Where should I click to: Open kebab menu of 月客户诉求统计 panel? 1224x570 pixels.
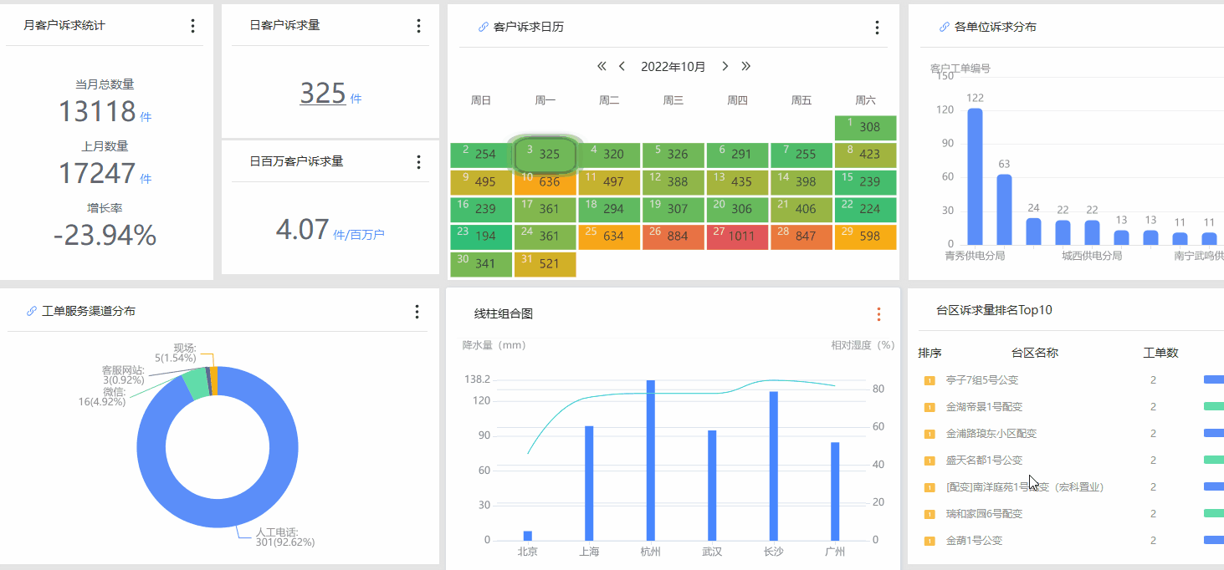click(x=193, y=26)
